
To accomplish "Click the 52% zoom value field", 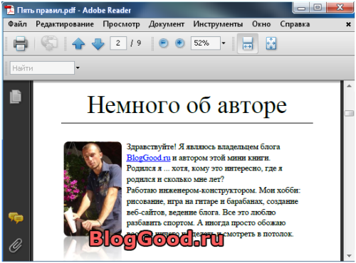I will click(206, 43).
